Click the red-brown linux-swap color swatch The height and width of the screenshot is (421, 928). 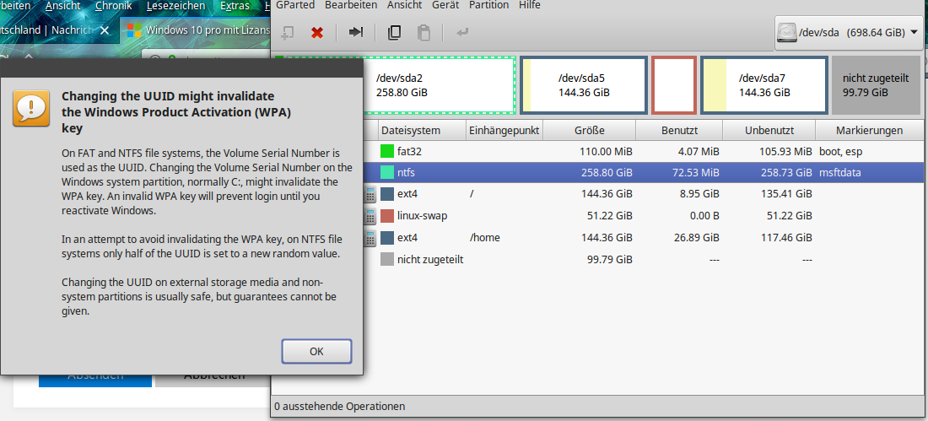[x=387, y=215]
